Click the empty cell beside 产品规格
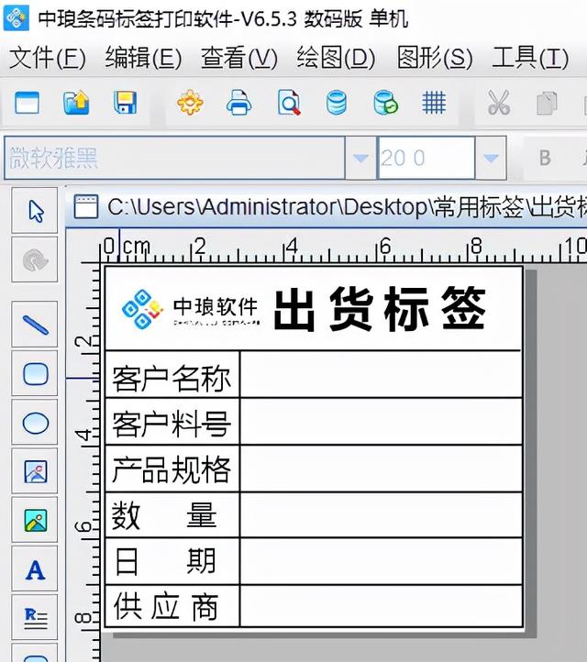 [x=381, y=469]
